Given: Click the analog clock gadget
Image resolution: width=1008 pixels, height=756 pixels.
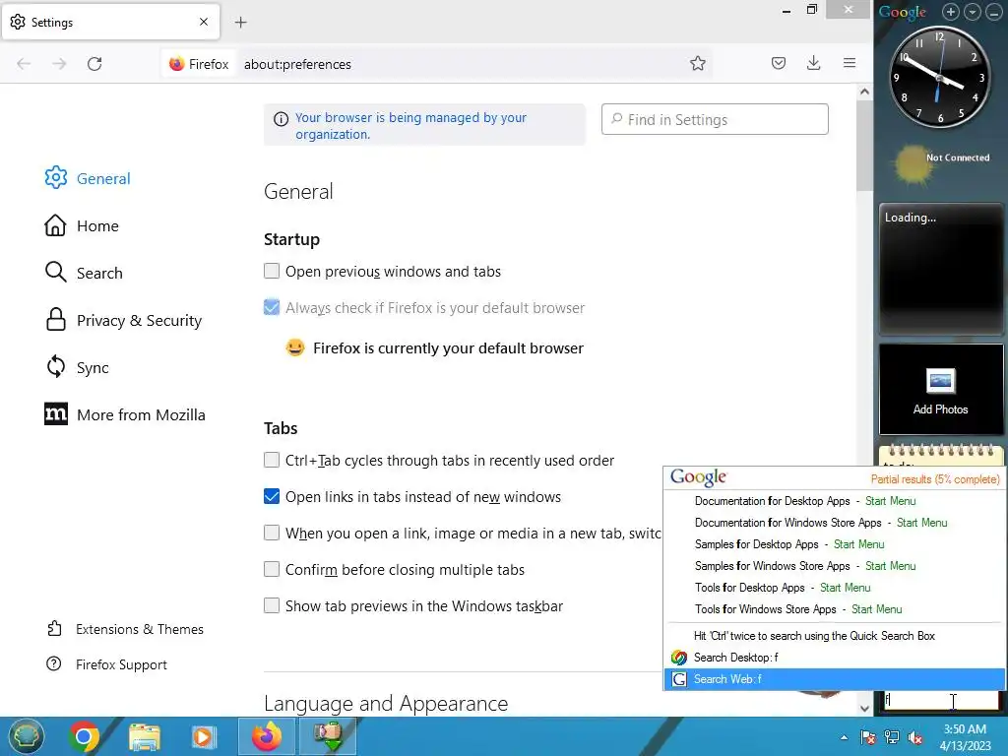Looking at the screenshot, I should 939,78.
